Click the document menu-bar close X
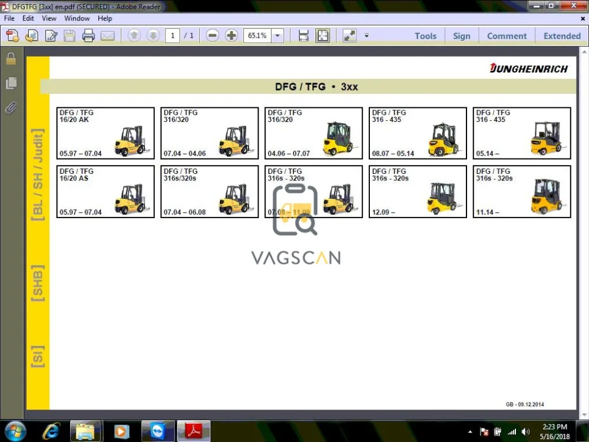589x442 pixels. coord(583,18)
